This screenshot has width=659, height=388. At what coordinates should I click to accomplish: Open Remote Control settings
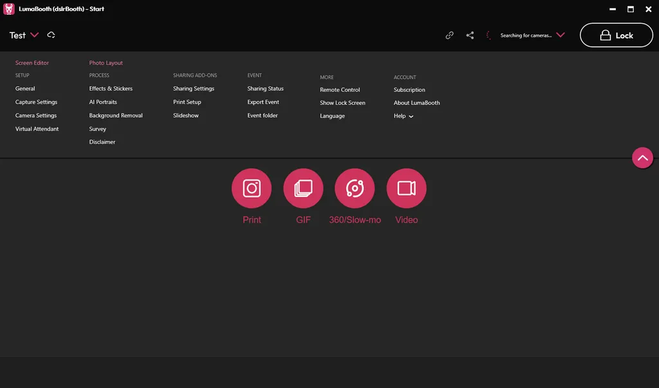point(340,90)
